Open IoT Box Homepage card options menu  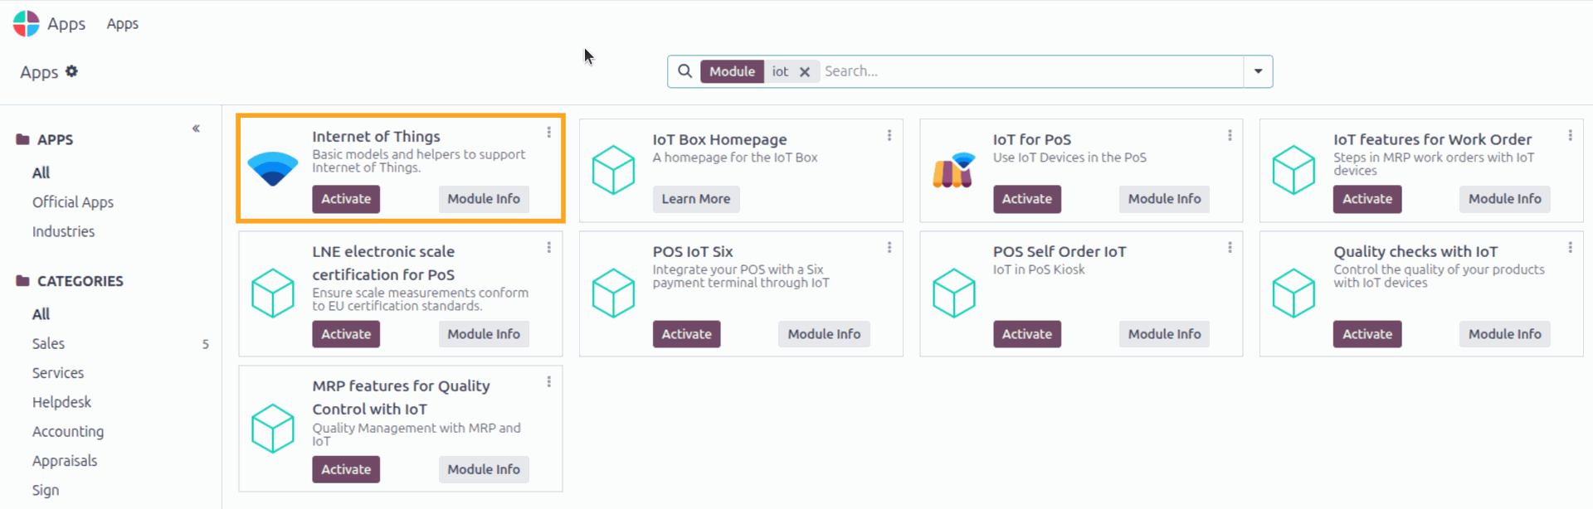(x=889, y=135)
